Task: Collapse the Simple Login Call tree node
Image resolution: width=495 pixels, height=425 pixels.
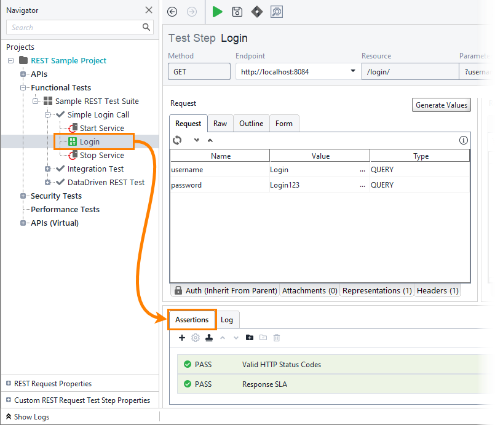Action: pyautogui.click(x=48, y=114)
